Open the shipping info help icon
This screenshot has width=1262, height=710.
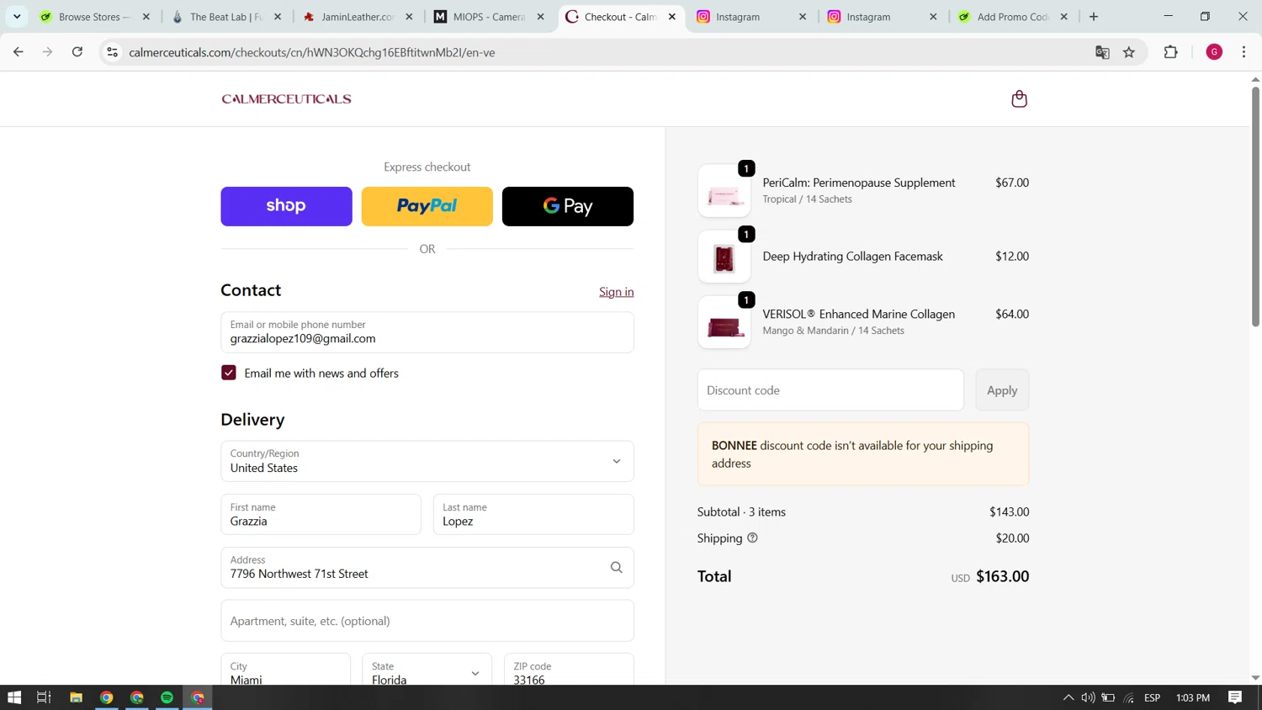click(752, 538)
